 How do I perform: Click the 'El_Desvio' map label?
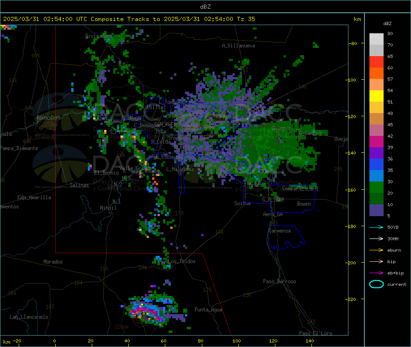coord(107,173)
